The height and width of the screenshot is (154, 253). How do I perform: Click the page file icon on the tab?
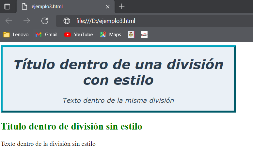[x=24, y=7]
